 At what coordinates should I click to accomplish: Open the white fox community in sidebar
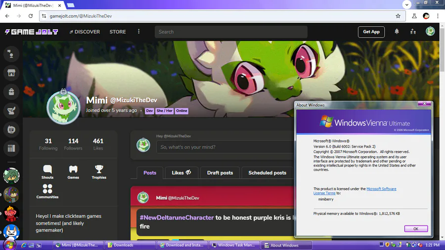(11, 232)
